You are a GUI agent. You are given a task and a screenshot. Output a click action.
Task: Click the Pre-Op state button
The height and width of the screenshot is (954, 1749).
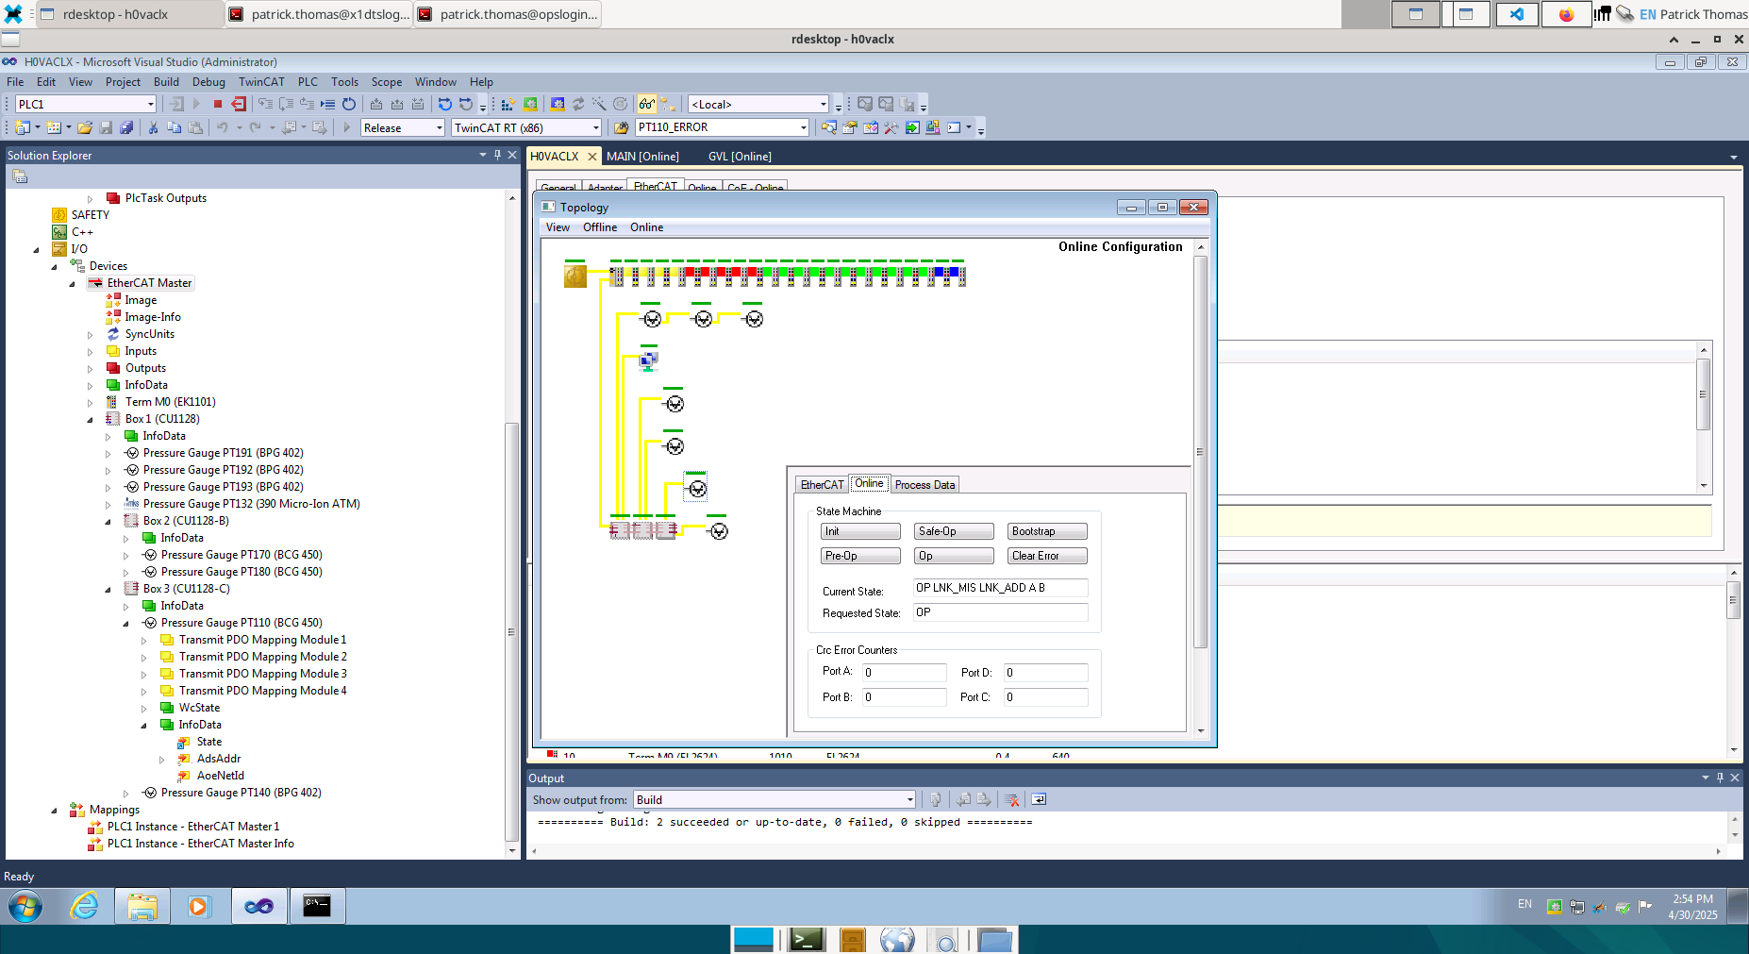tap(860, 556)
